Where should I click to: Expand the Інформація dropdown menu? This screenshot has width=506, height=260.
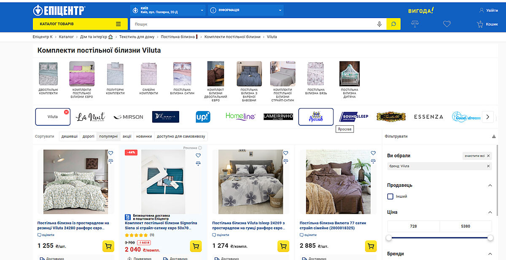click(245, 10)
